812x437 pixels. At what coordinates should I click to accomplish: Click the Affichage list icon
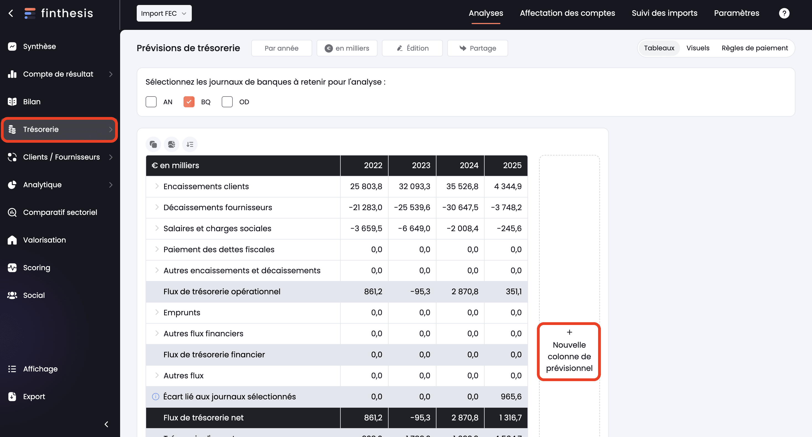[x=12, y=369]
